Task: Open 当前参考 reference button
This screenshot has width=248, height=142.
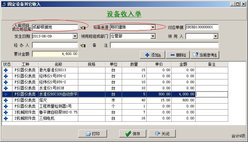Action: point(204,55)
